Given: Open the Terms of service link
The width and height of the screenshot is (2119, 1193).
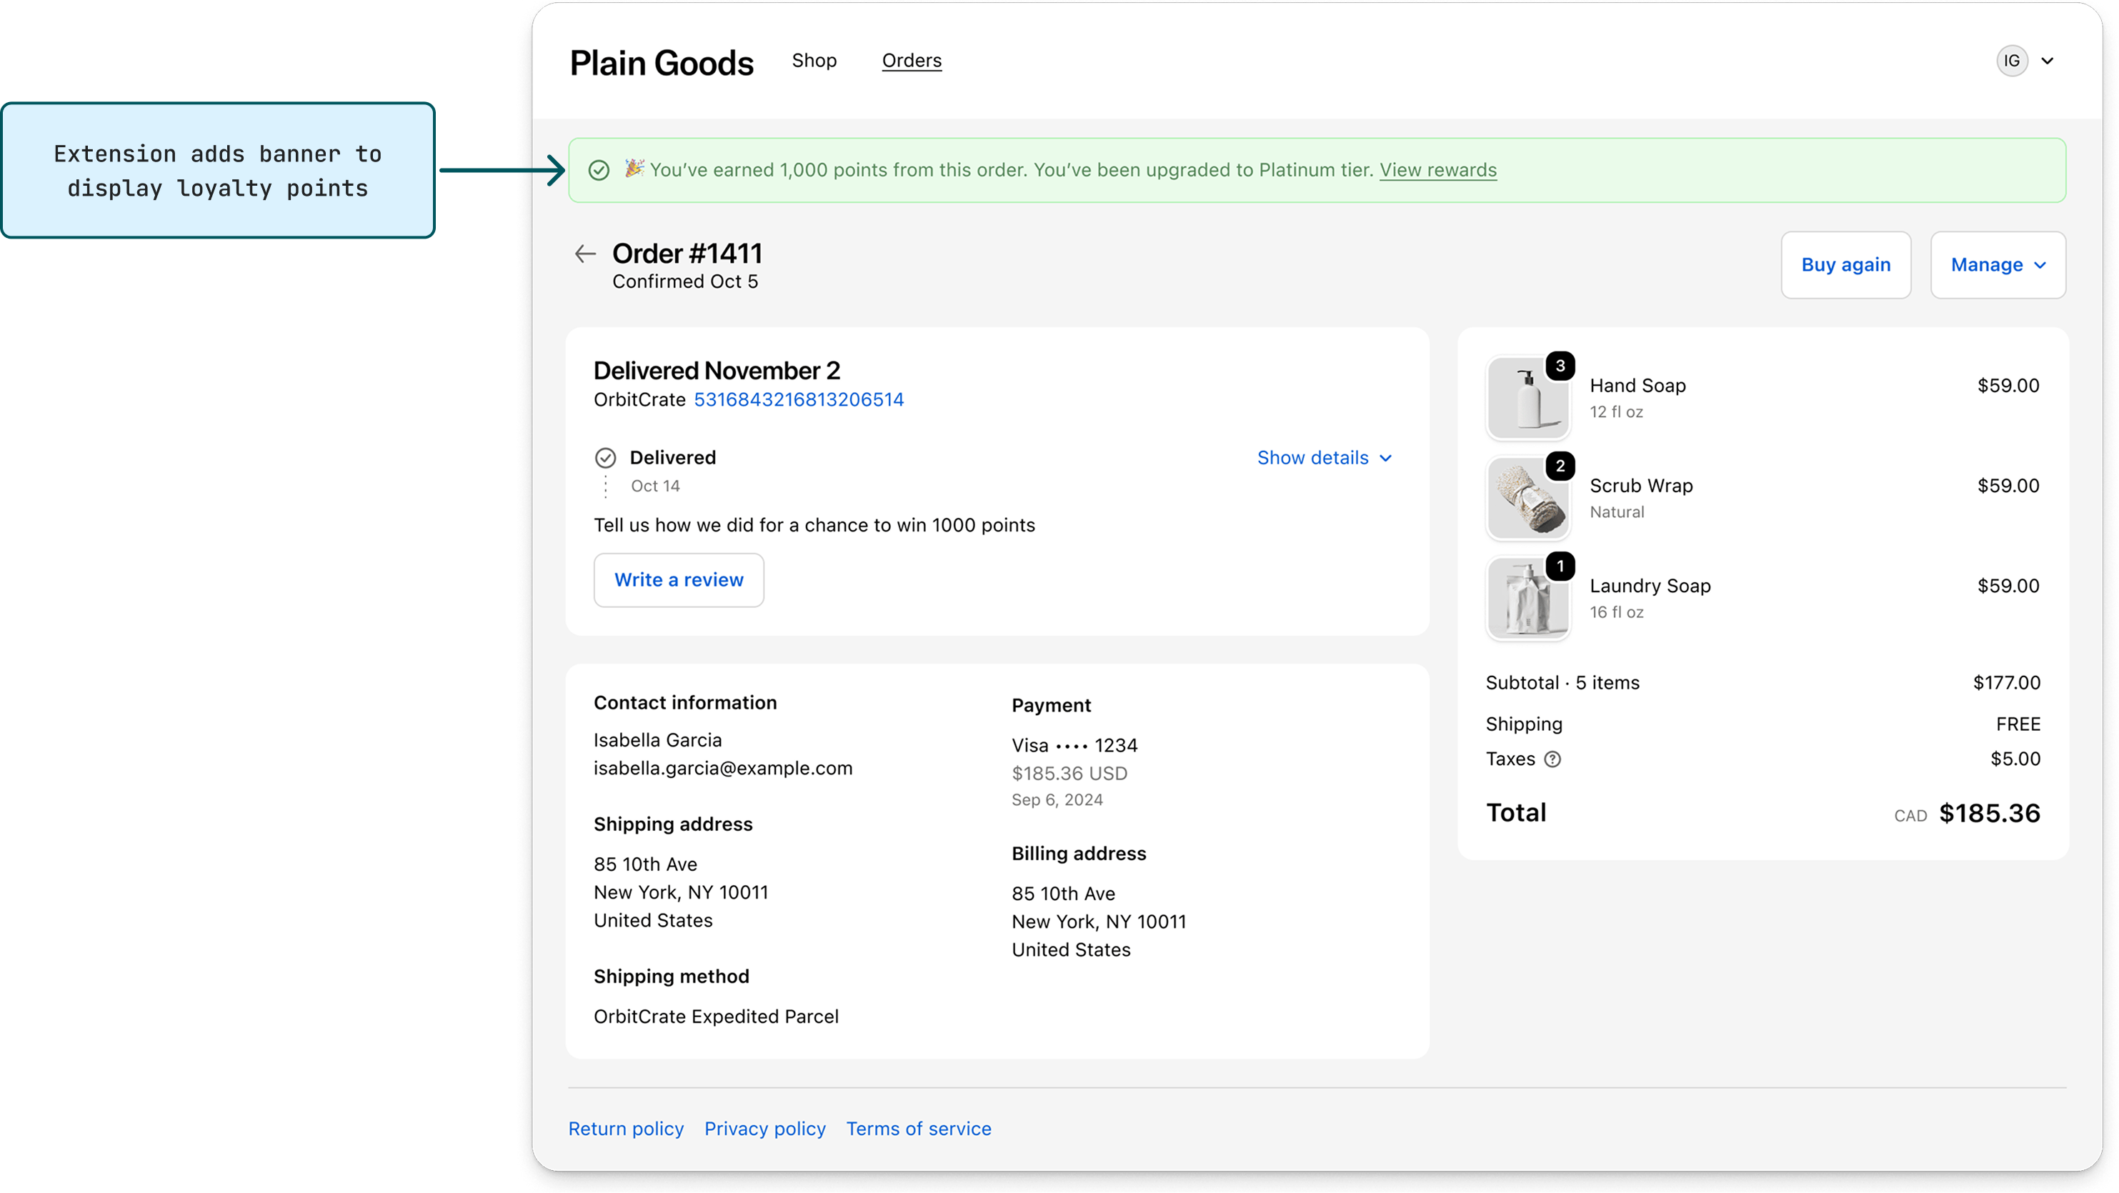Looking at the screenshot, I should point(919,1129).
